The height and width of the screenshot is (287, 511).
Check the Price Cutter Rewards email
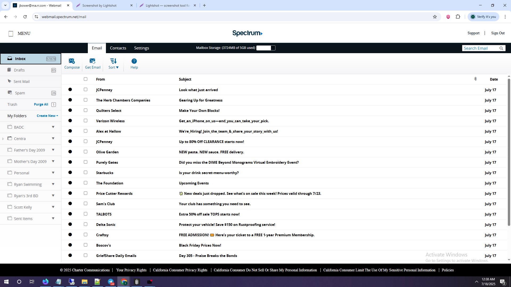[x=85, y=193]
